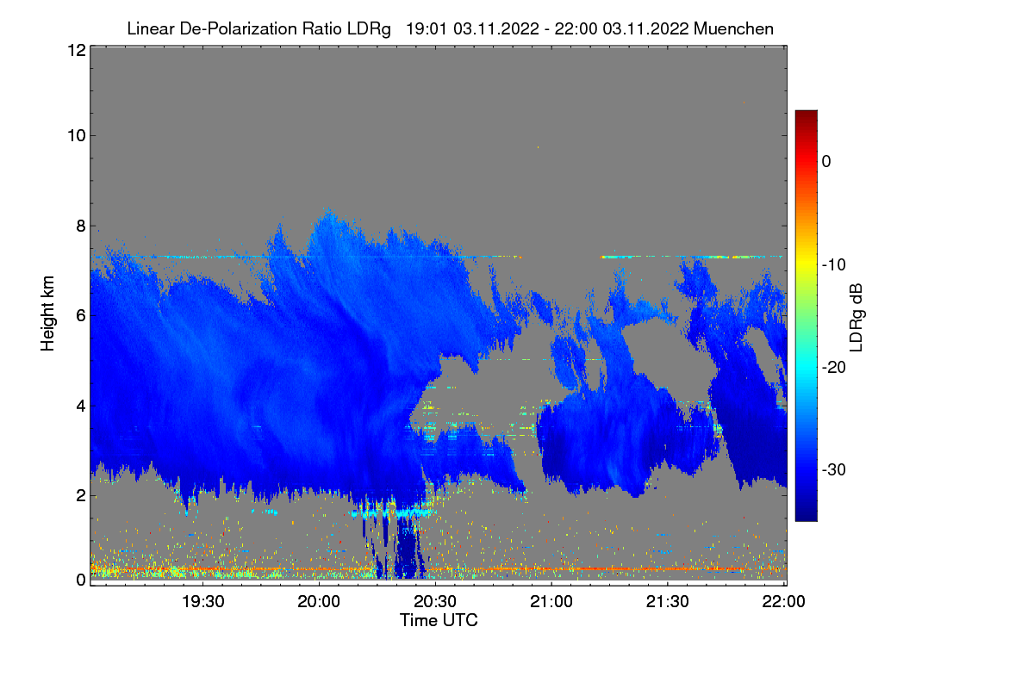
Task: Click the height axis label 8
Action: point(81,227)
